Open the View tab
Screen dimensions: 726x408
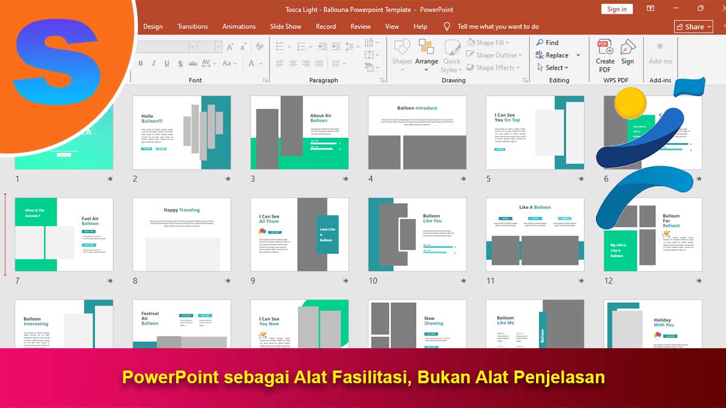coord(392,27)
